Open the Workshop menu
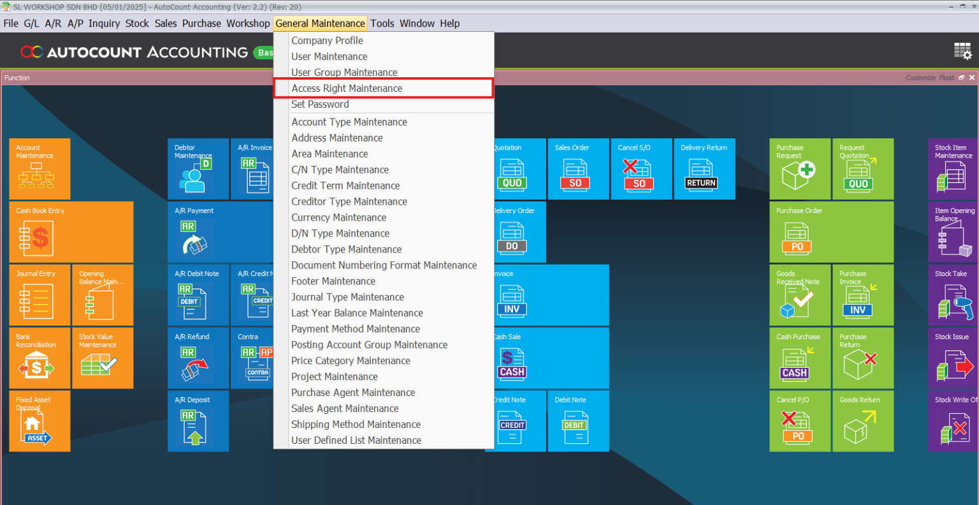This screenshot has height=505, width=979. tap(248, 24)
